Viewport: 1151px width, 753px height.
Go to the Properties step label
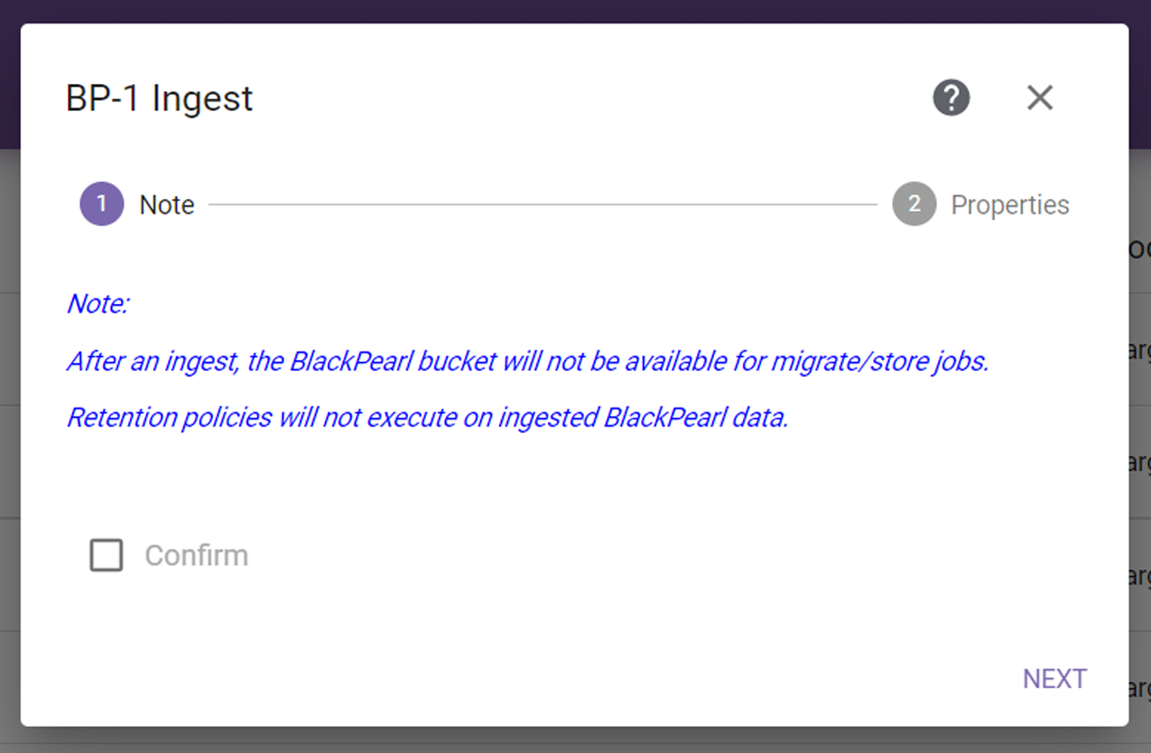coord(1010,205)
